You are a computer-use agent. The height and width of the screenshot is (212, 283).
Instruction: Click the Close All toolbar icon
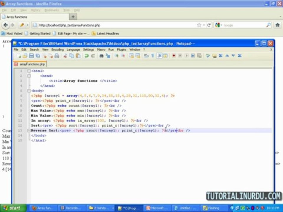point(51,56)
